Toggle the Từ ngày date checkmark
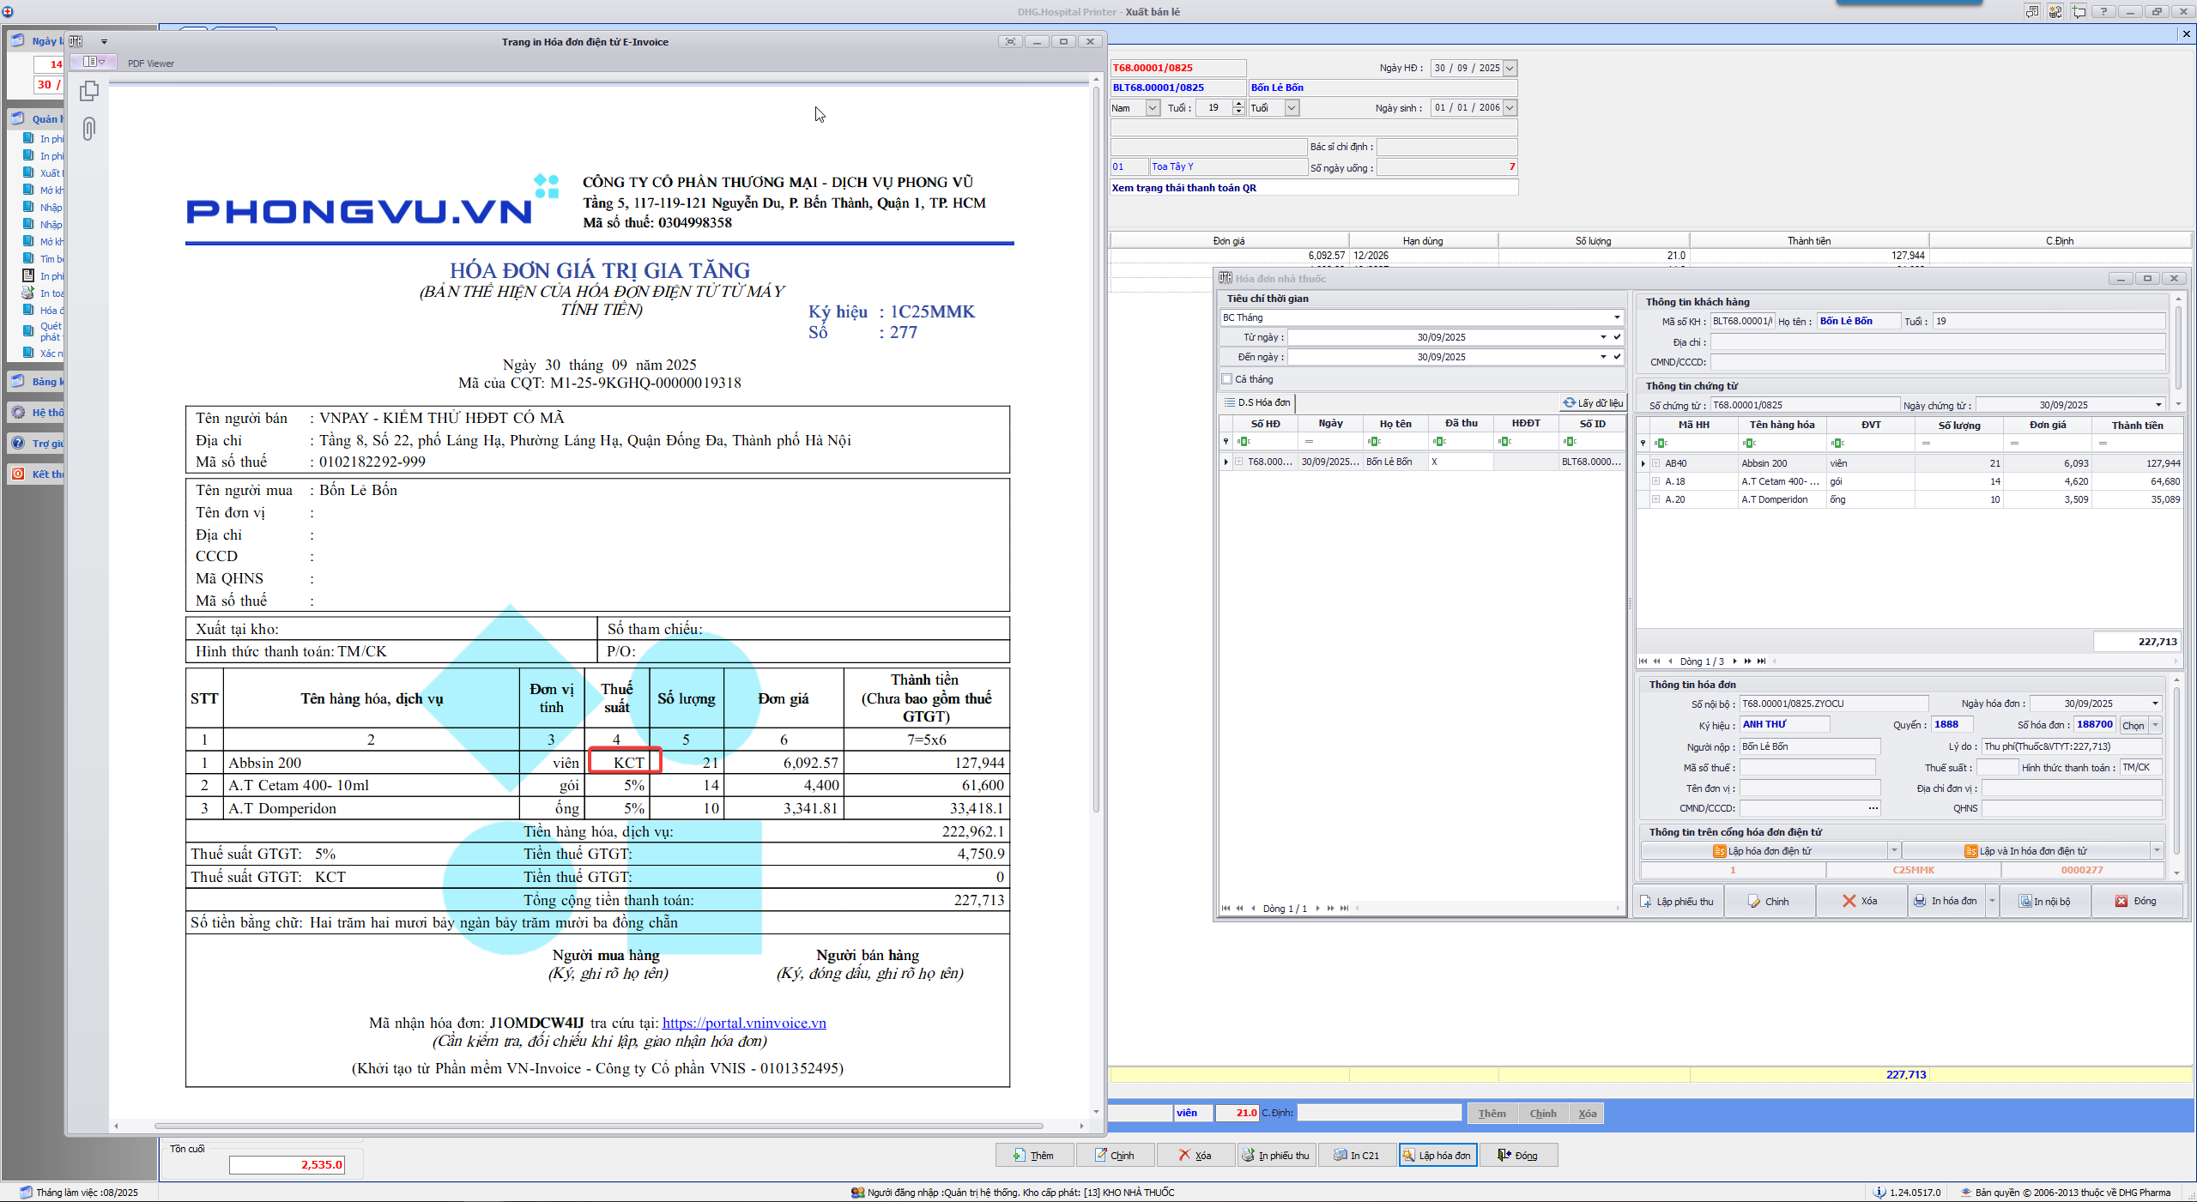The image size is (2197, 1202). pyautogui.click(x=1617, y=337)
